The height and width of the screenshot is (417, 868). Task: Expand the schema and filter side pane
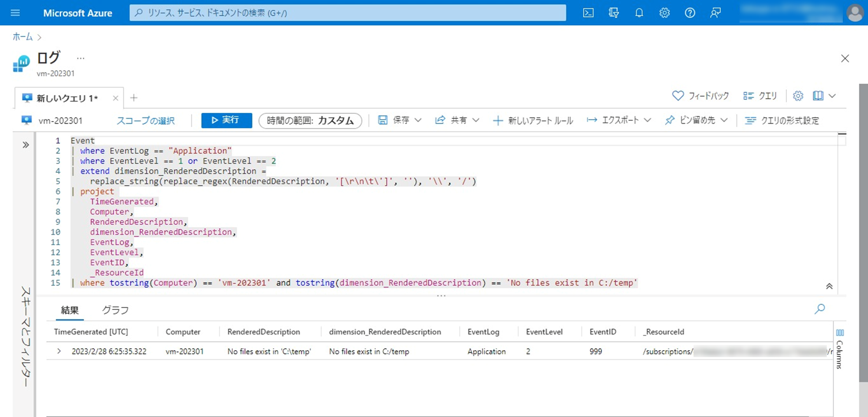coord(26,145)
